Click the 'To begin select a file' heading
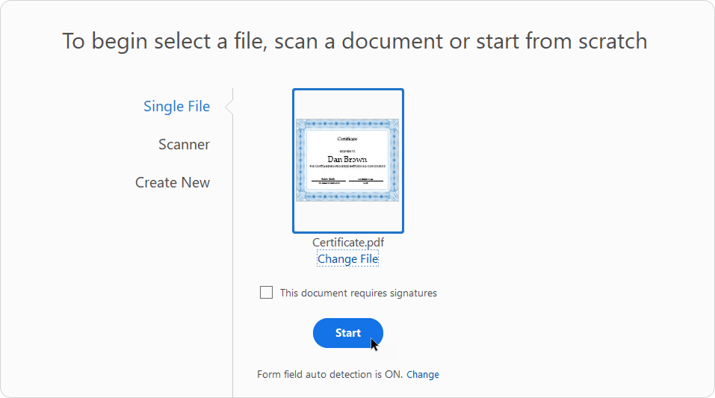The height and width of the screenshot is (398, 715). click(355, 41)
